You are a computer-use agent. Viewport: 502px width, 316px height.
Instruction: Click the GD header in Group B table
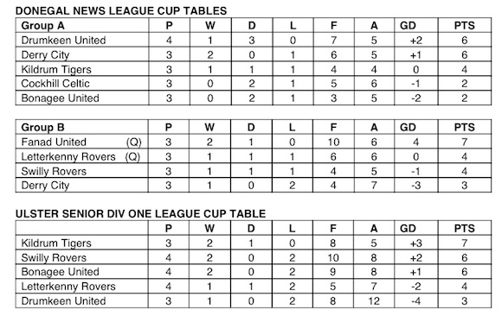click(x=408, y=127)
